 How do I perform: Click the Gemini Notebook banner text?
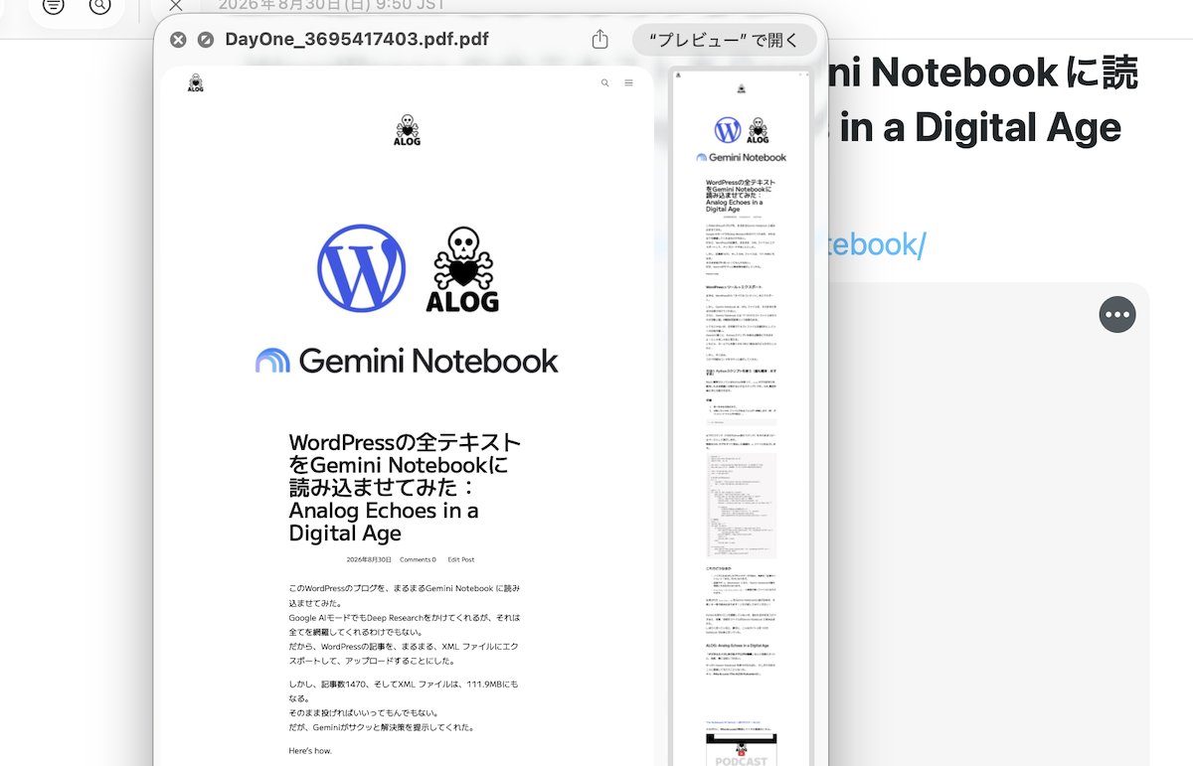coord(428,361)
